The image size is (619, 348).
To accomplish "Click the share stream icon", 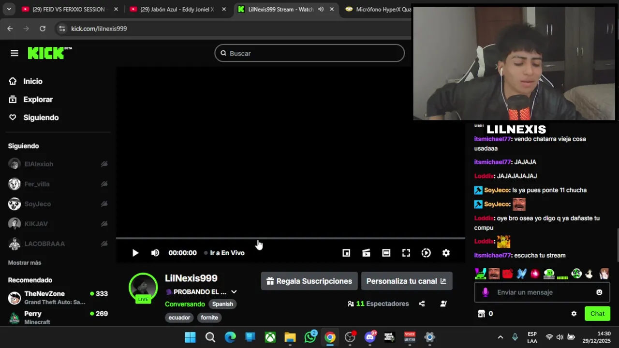I will [422, 304].
